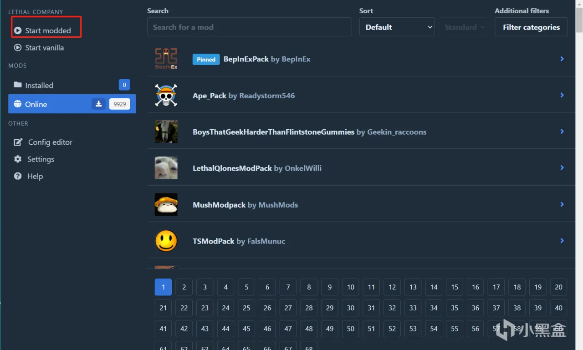The width and height of the screenshot is (583, 350).
Task: Open Ape_Pack by Readystorm546
Action: tap(244, 96)
